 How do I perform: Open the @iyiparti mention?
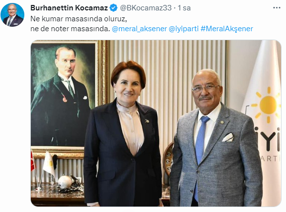click(184, 29)
